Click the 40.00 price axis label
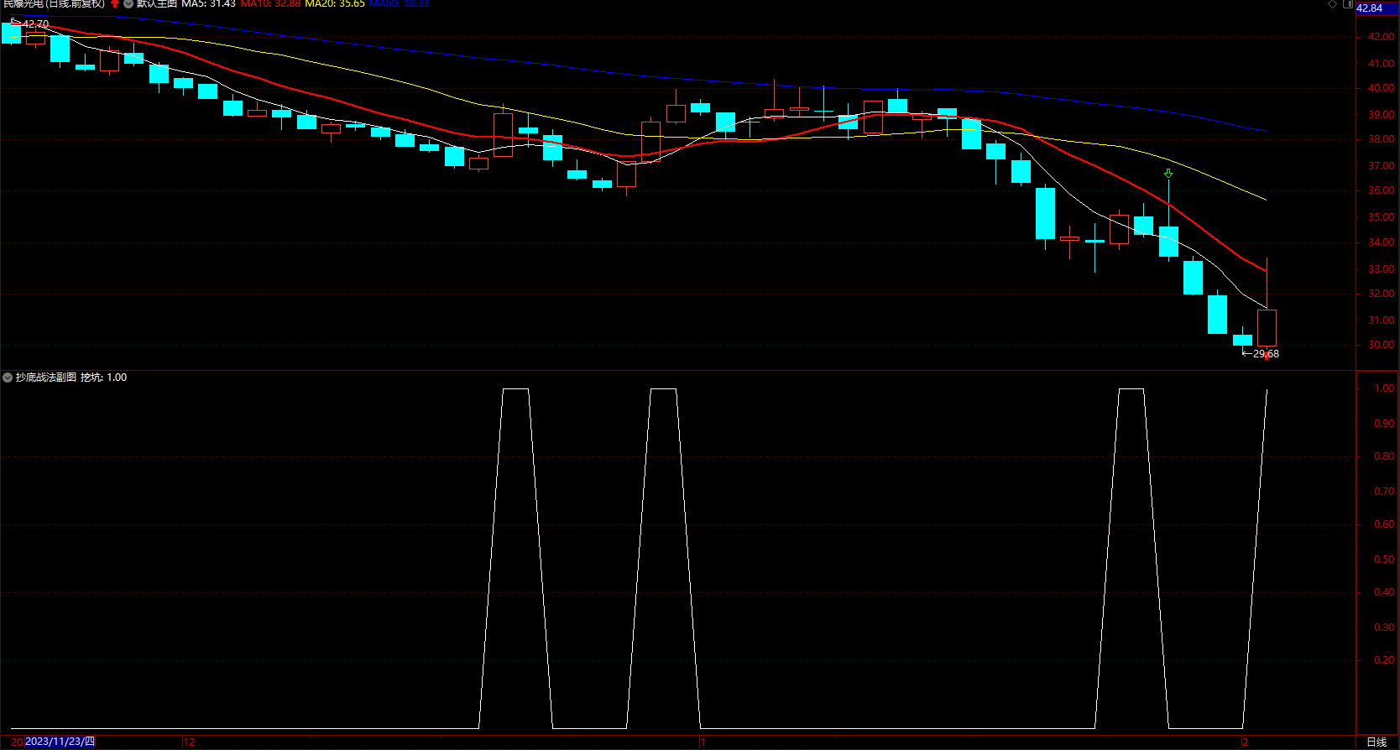Viewport: 1400px width, 750px height. [1382, 88]
